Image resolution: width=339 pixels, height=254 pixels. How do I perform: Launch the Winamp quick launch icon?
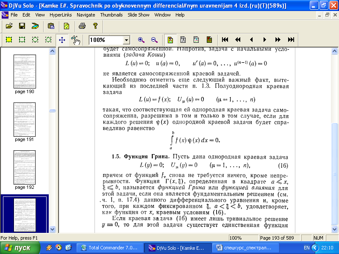pyautogui.click(x=49, y=248)
